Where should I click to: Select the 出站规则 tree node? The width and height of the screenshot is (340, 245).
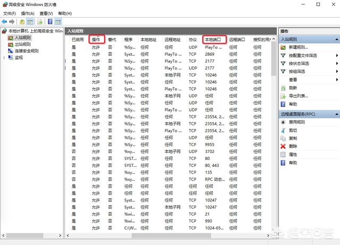(22, 45)
